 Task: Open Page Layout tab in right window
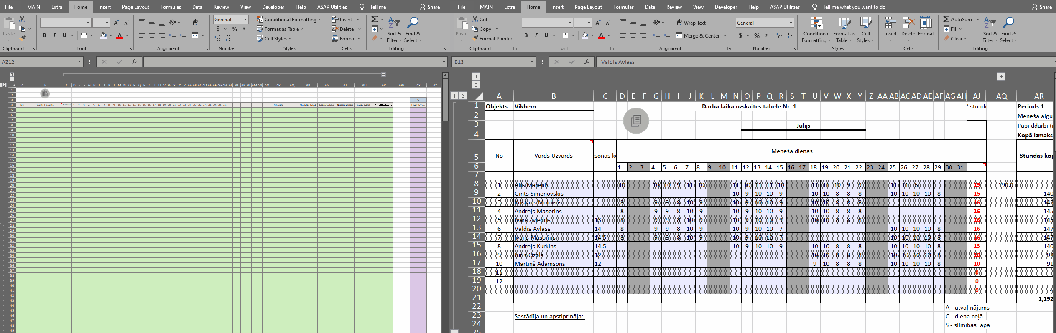pyautogui.click(x=588, y=7)
